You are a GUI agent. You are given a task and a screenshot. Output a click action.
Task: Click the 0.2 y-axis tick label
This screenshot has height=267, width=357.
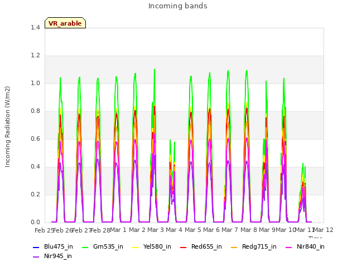(35, 194)
